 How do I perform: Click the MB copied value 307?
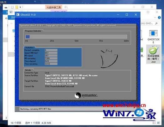pos(51,55)
